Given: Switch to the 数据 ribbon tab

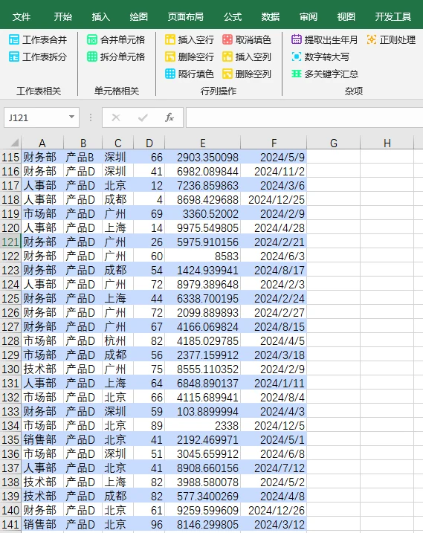Looking at the screenshot, I should pyautogui.click(x=271, y=16).
